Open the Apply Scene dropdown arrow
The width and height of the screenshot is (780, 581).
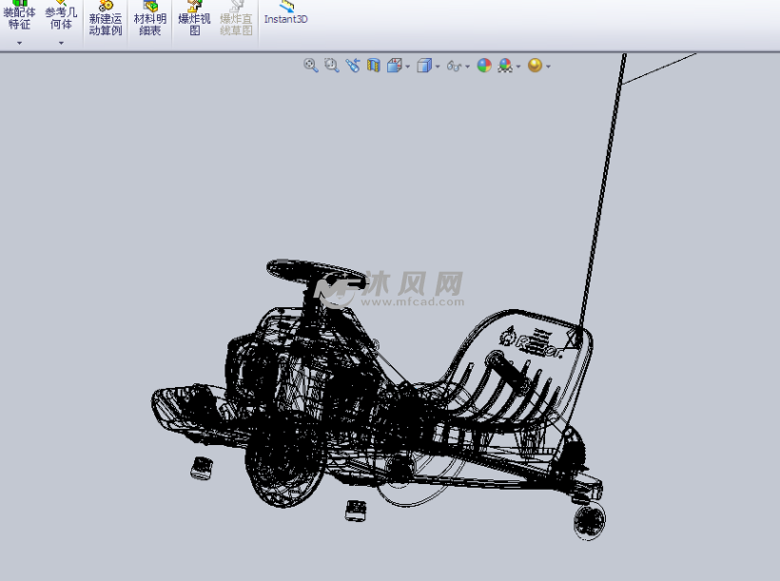click(x=517, y=67)
